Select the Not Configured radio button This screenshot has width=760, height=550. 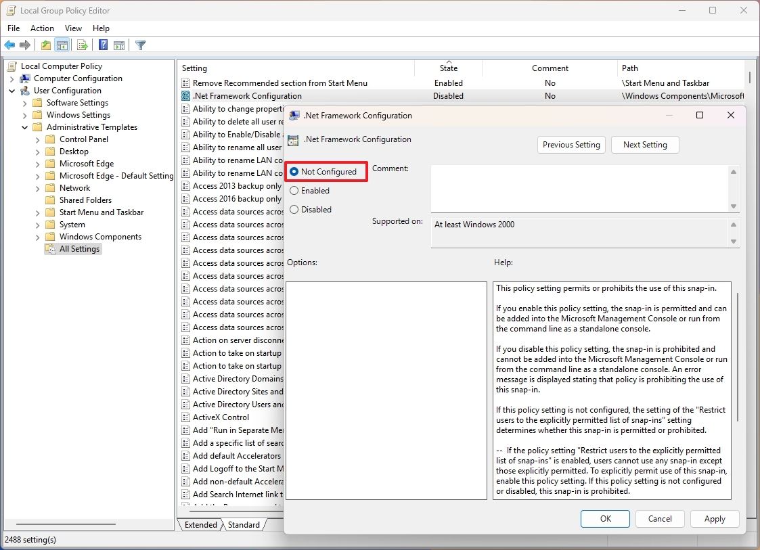point(294,171)
